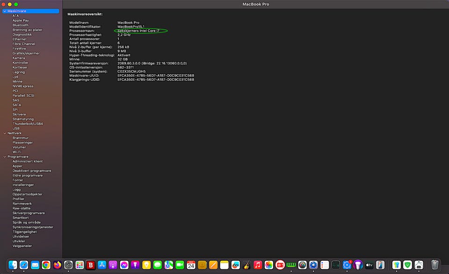Launch Podcasts from the Dock
The height and width of the screenshot is (274, 449).
[113, 265]
